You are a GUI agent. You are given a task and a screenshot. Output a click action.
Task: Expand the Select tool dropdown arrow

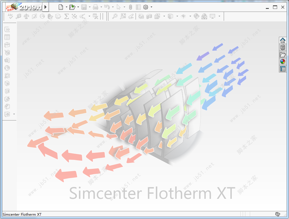[x=124, y=7]
